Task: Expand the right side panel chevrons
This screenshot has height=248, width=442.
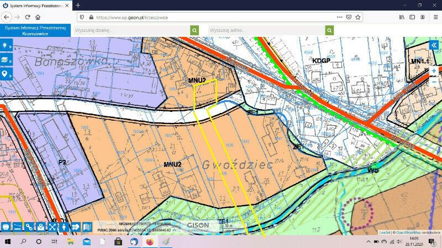Action: [x=434, y=45]
